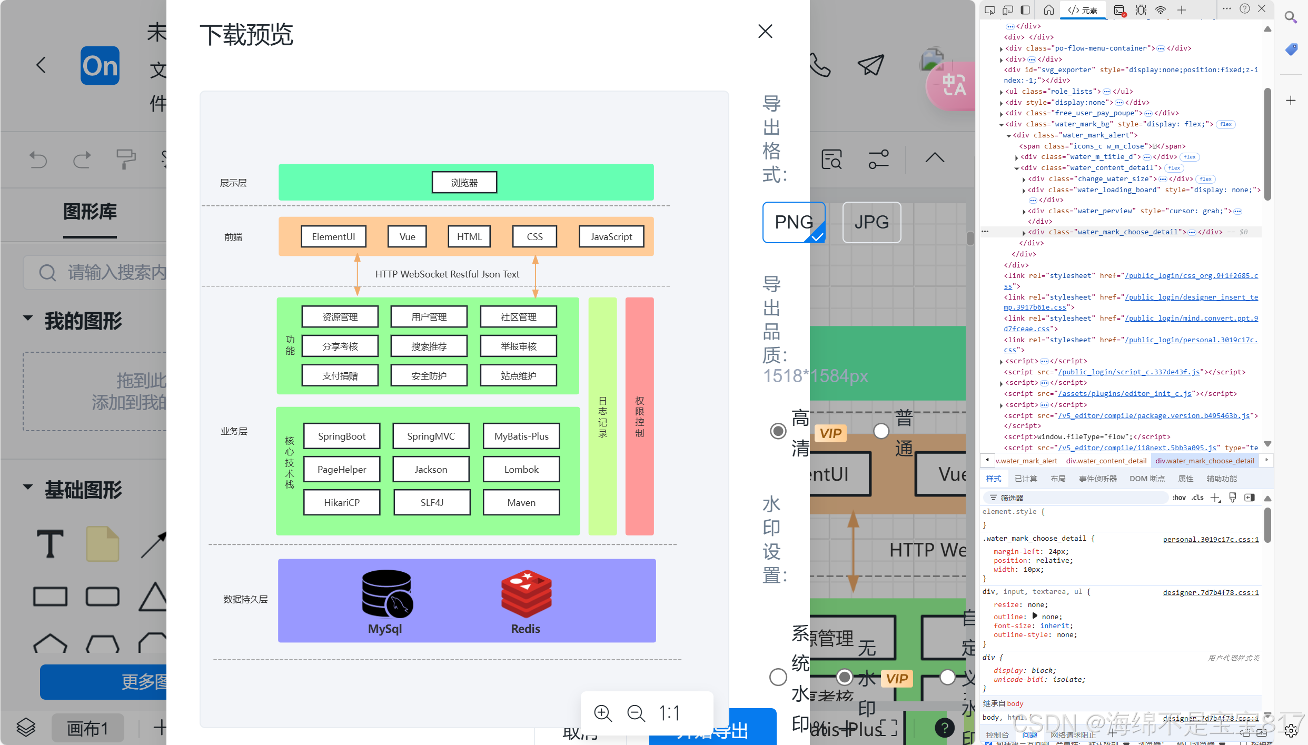Expand the water_mark_choose_detail div node

coord(1024,232)
